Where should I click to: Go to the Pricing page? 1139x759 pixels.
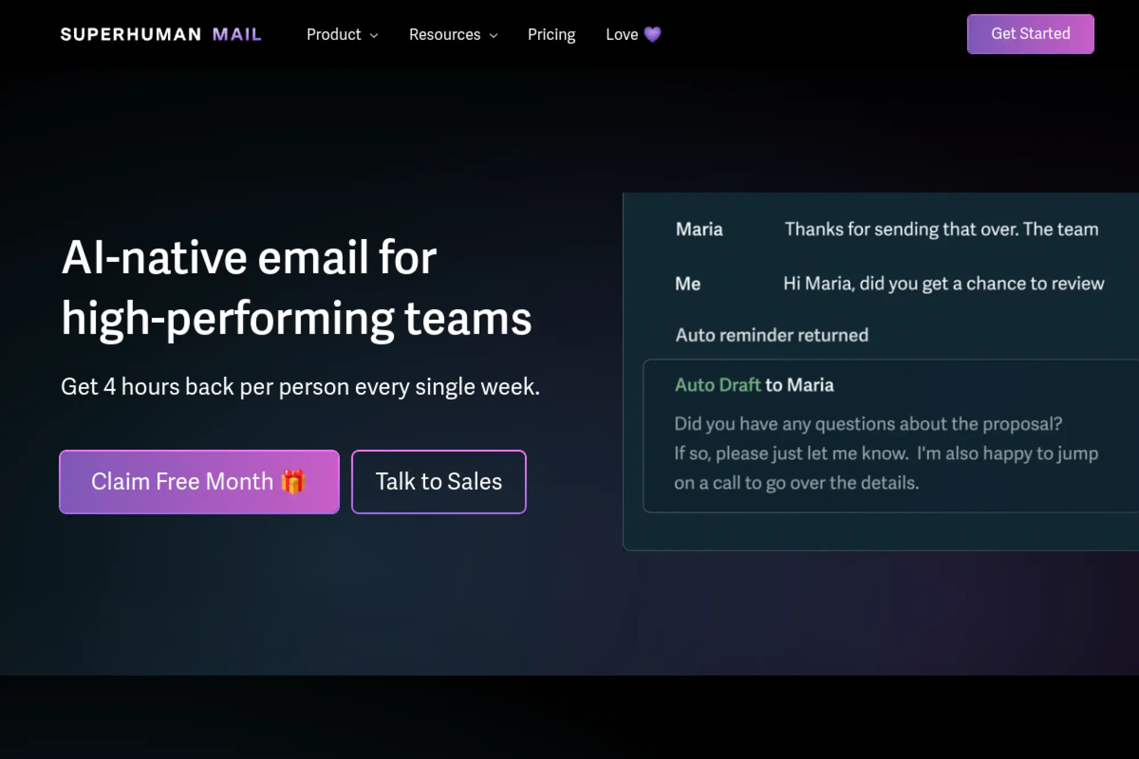click(x=551, y=34)
